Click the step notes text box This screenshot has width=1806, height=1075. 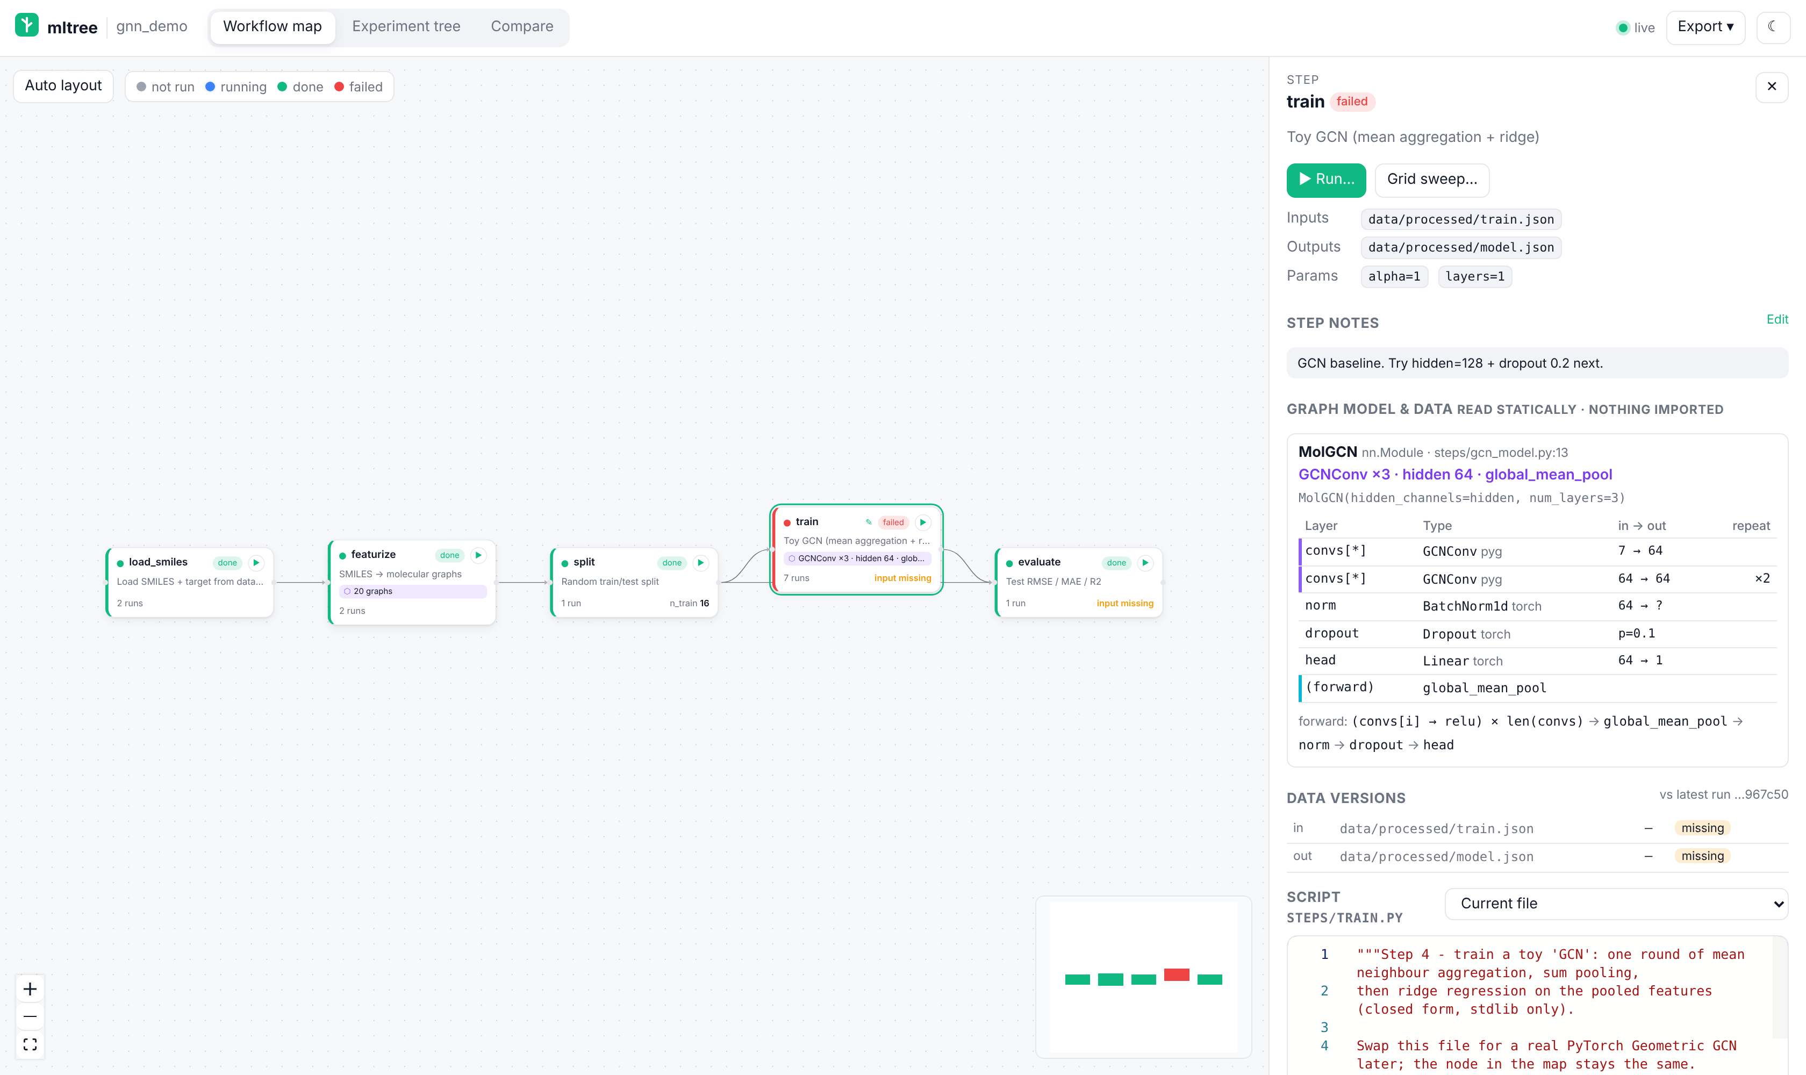point(1537,363)
